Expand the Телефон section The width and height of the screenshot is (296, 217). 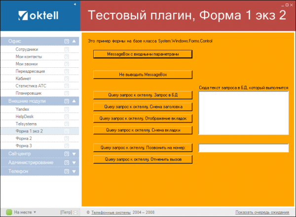tap(74, 171)
